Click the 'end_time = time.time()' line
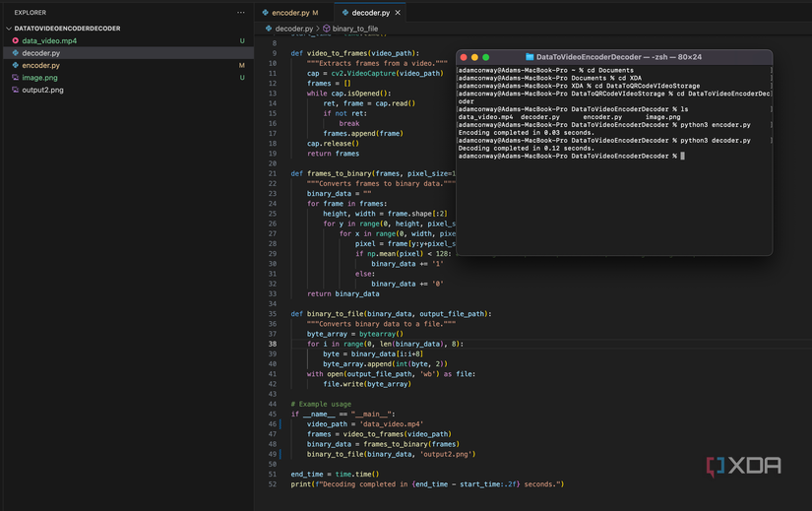 pyautogui.click(x=335, y=475)
